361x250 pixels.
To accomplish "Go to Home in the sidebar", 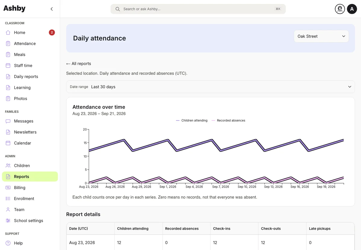I will click(30, 32).
